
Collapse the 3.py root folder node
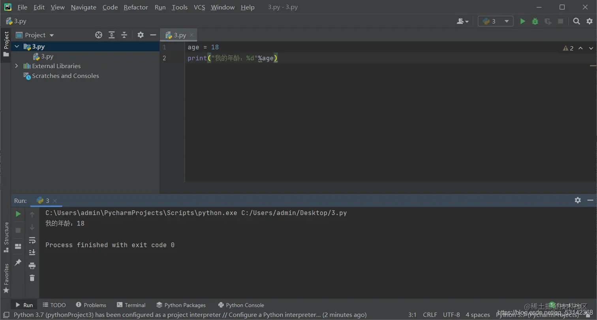click(17, 47)
